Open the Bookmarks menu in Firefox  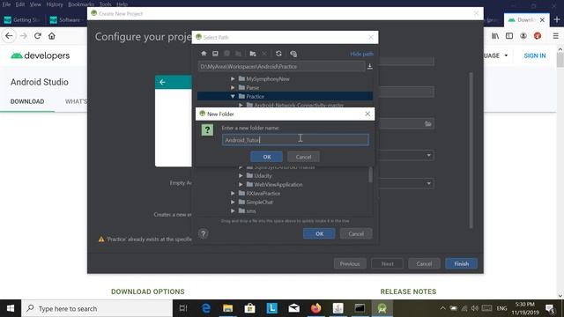pyautogui.click(x=81, y=4)
